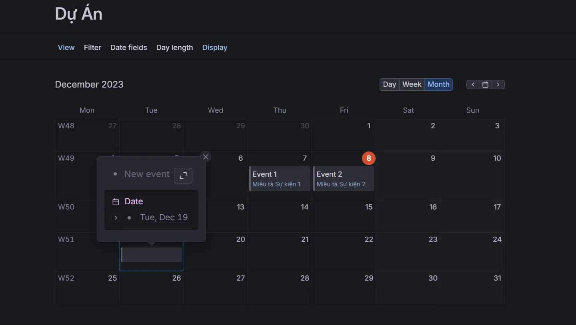Open the Filter menu
This screenshot has width=576, height=325.
pyautogui.click(x=92, y=48)
